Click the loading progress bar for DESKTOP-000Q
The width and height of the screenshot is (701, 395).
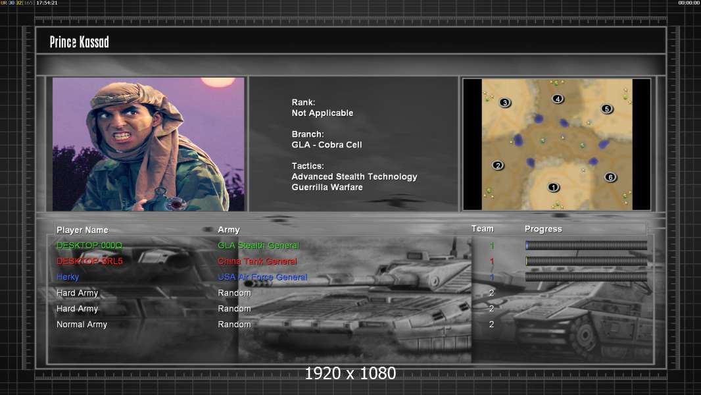pyautogui.click(x=586, y=245)
